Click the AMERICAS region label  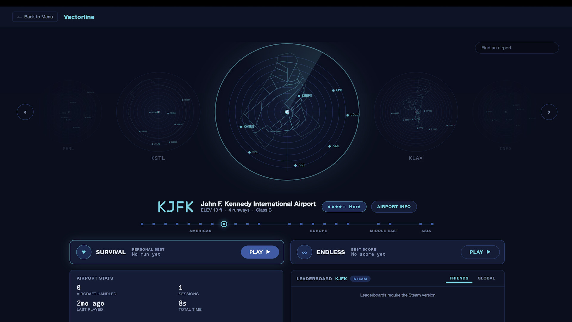pos(200,231)
